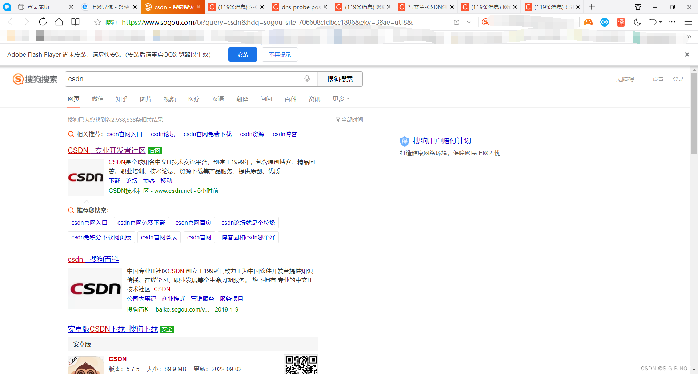The width and height of the screenshot is (698, 374).
Task: Open related suggestion csdn官网入口
Action: point(124,134)
